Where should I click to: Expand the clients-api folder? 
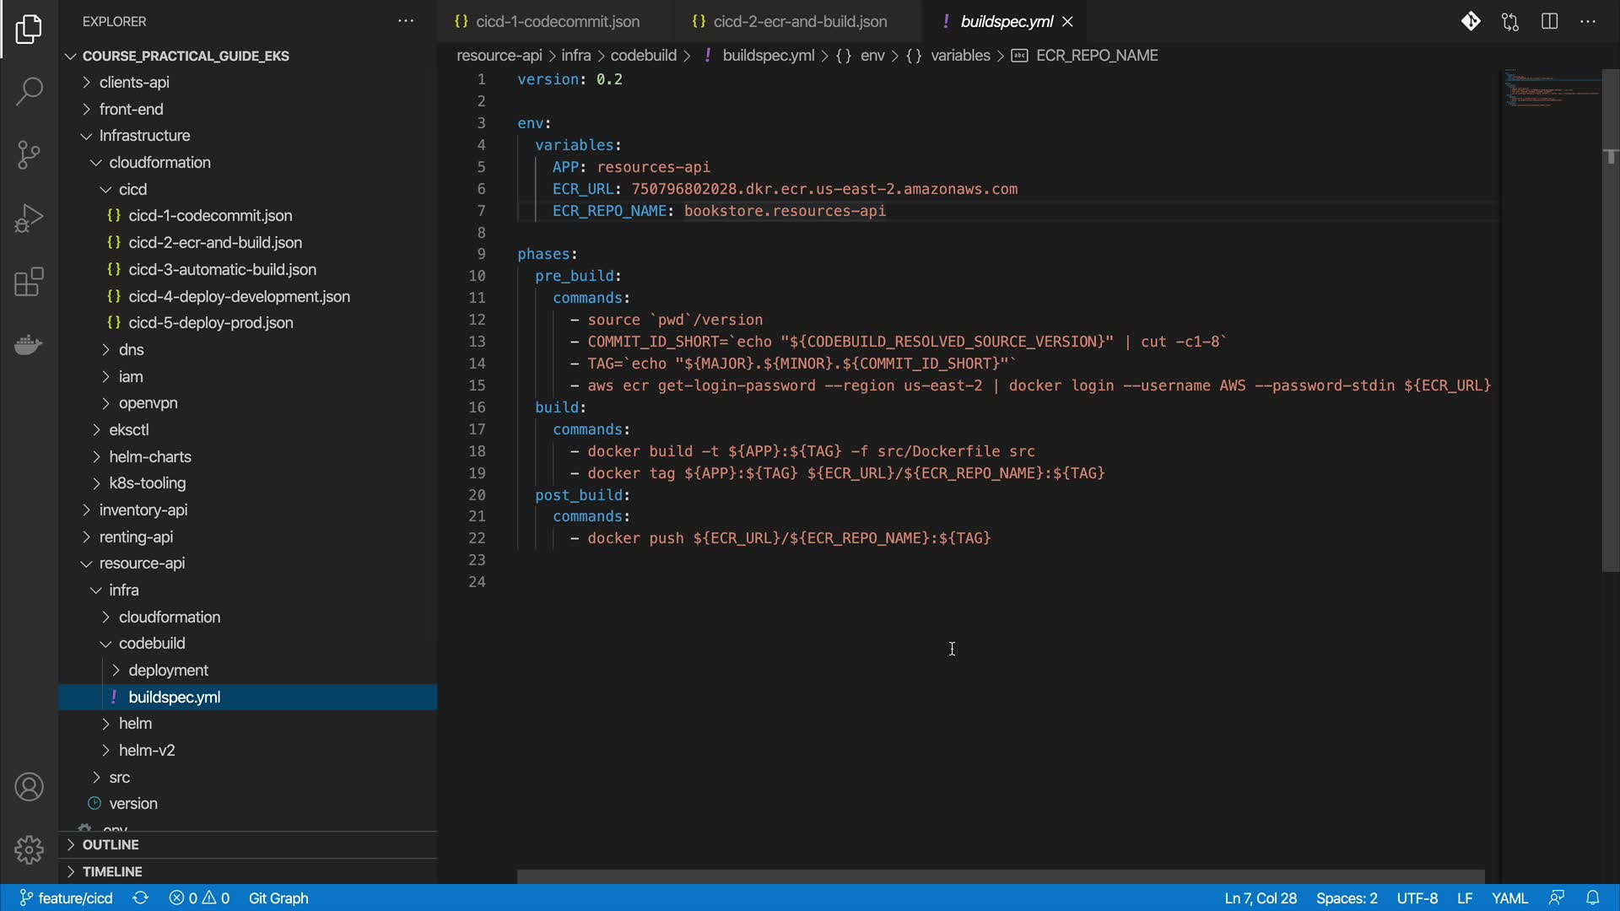[x=133, y=82]
